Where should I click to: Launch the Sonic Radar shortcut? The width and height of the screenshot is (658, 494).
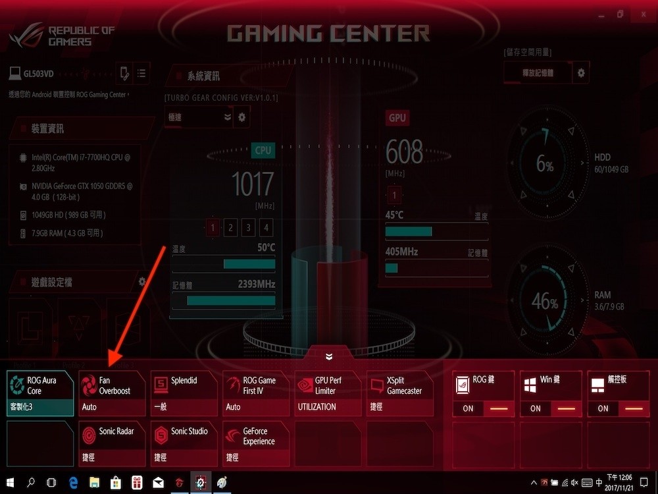[112, 444]
